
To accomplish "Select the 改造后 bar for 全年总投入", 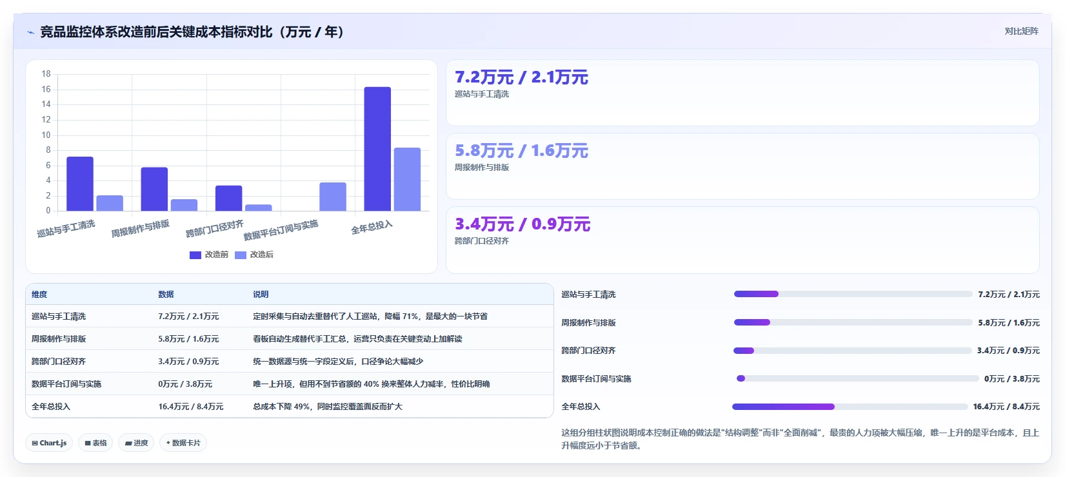I will point(407,179).
